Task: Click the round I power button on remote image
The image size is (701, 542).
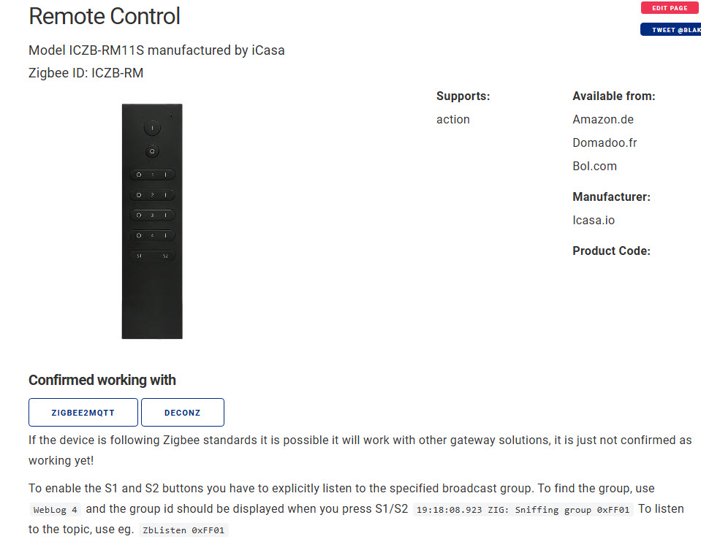Action: 152,128
